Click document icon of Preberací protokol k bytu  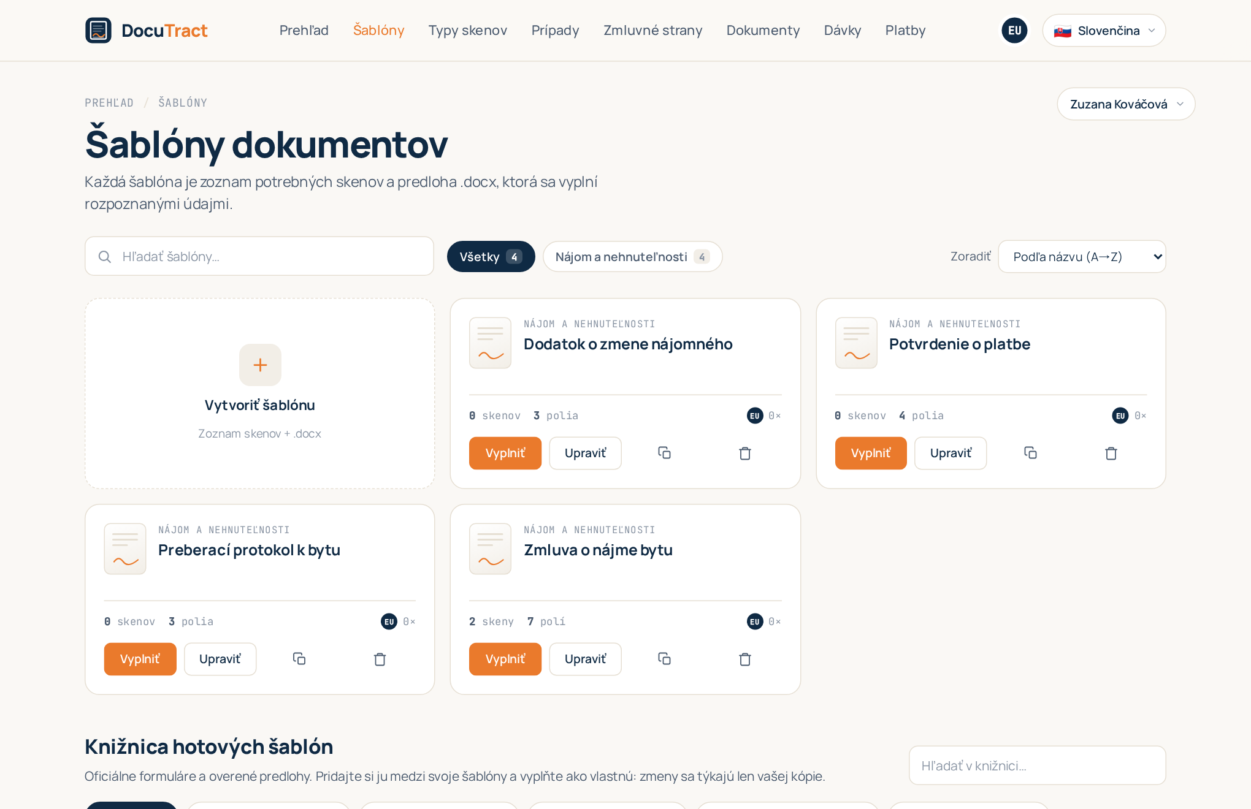click(x=125, y=549)
